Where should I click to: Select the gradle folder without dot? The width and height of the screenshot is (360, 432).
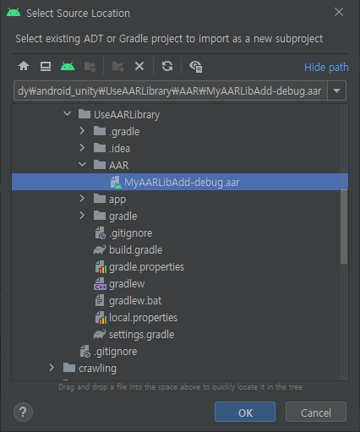[123, 216]
